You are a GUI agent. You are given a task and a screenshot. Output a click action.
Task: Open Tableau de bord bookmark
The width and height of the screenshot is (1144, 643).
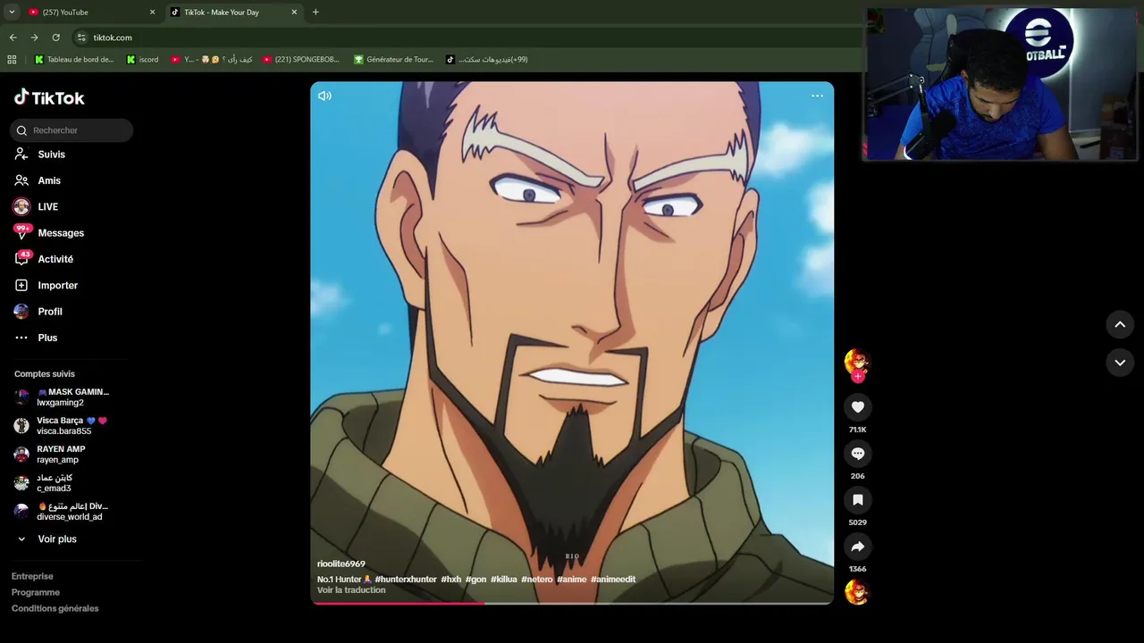tap(74, 60)
